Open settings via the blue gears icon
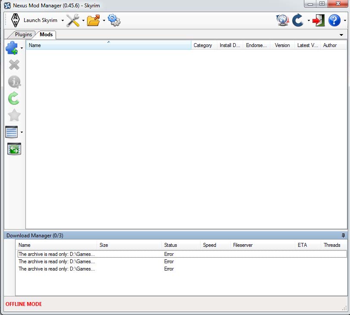 point(114,20)
